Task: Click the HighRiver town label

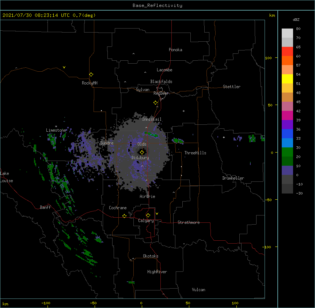Action: pyautogui.click(x=157, y=272)
